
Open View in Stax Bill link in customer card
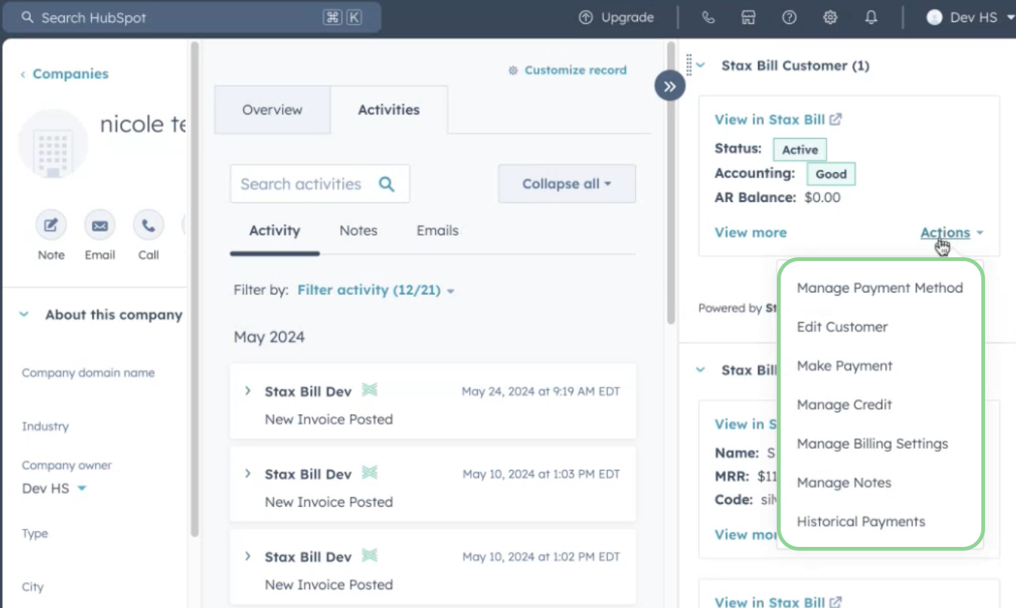pos(778,119)
